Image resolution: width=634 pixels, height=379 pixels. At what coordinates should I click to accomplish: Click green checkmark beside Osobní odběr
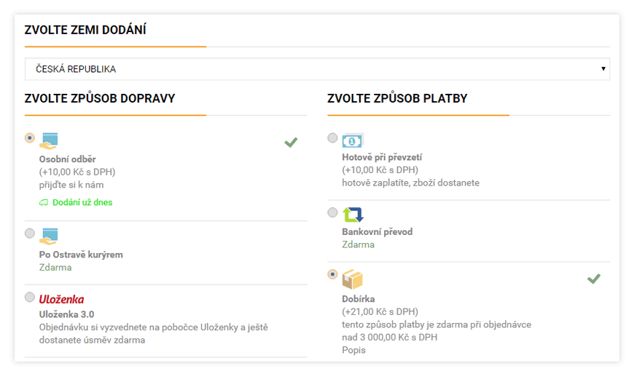(291, 142)
